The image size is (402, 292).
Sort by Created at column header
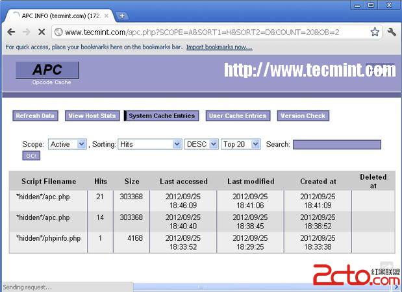pos(318,181)
